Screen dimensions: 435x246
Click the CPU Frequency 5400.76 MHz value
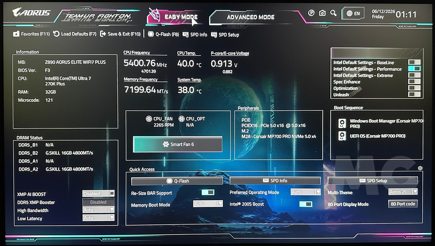click(x=145, y=64)
